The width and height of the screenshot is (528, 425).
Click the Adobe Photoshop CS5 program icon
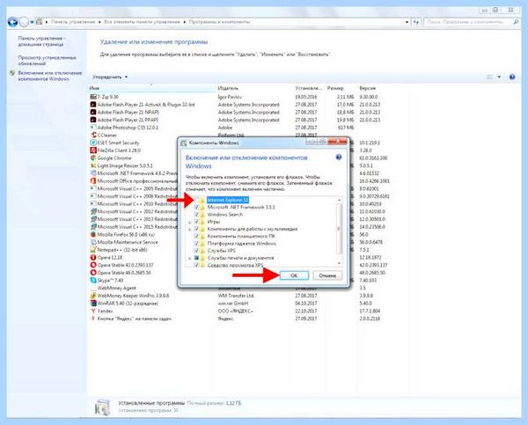click(93, 128)
